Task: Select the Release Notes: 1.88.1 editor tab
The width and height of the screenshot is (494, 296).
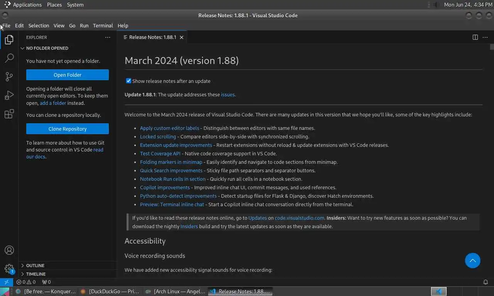Action: pyautogui.click(x=152, y=37)
